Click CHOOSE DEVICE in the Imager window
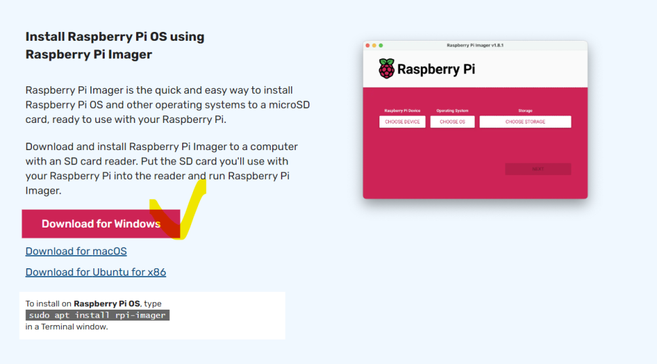Image resolution: width=657 pixels, height=364 pixels. pos(402,122)
